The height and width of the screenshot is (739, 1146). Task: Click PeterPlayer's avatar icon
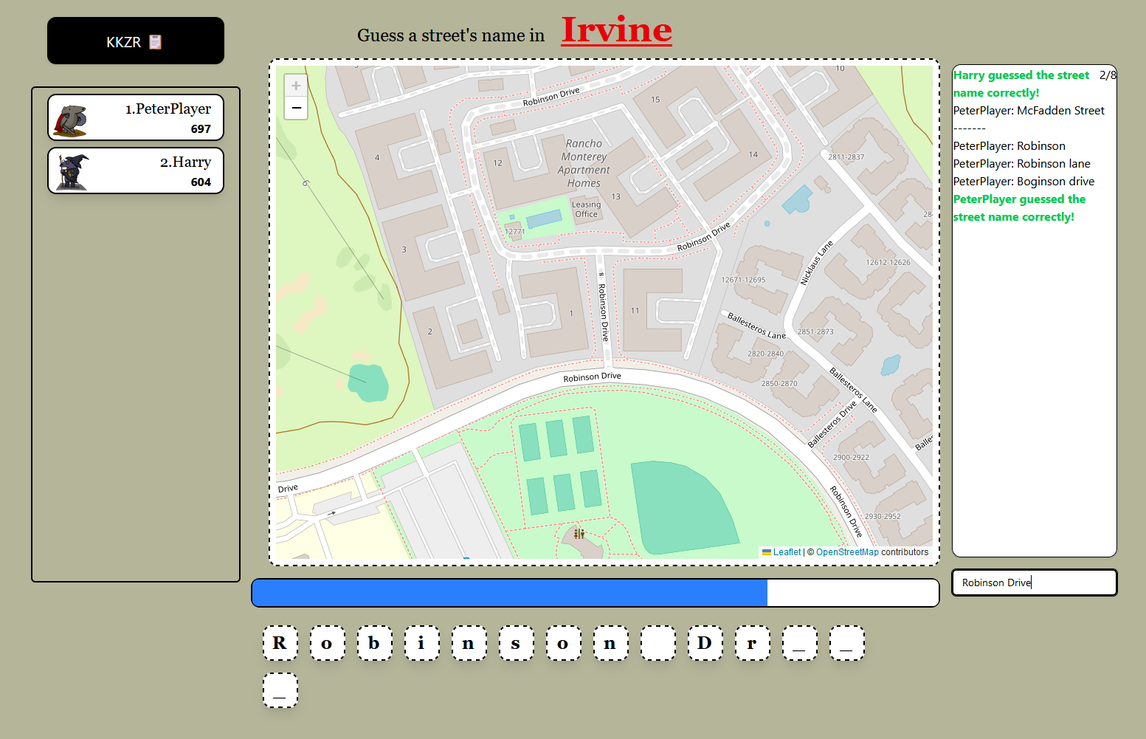point(70,120)
